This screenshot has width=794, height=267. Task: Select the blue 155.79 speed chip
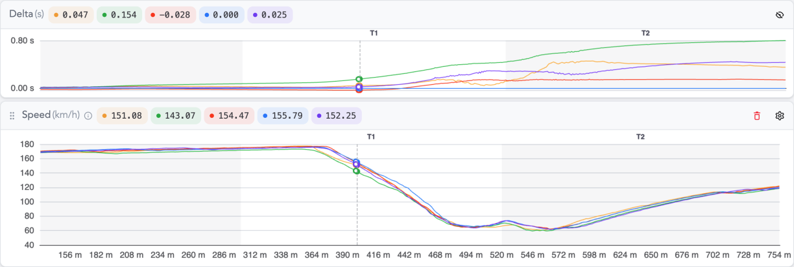point(283,116)
